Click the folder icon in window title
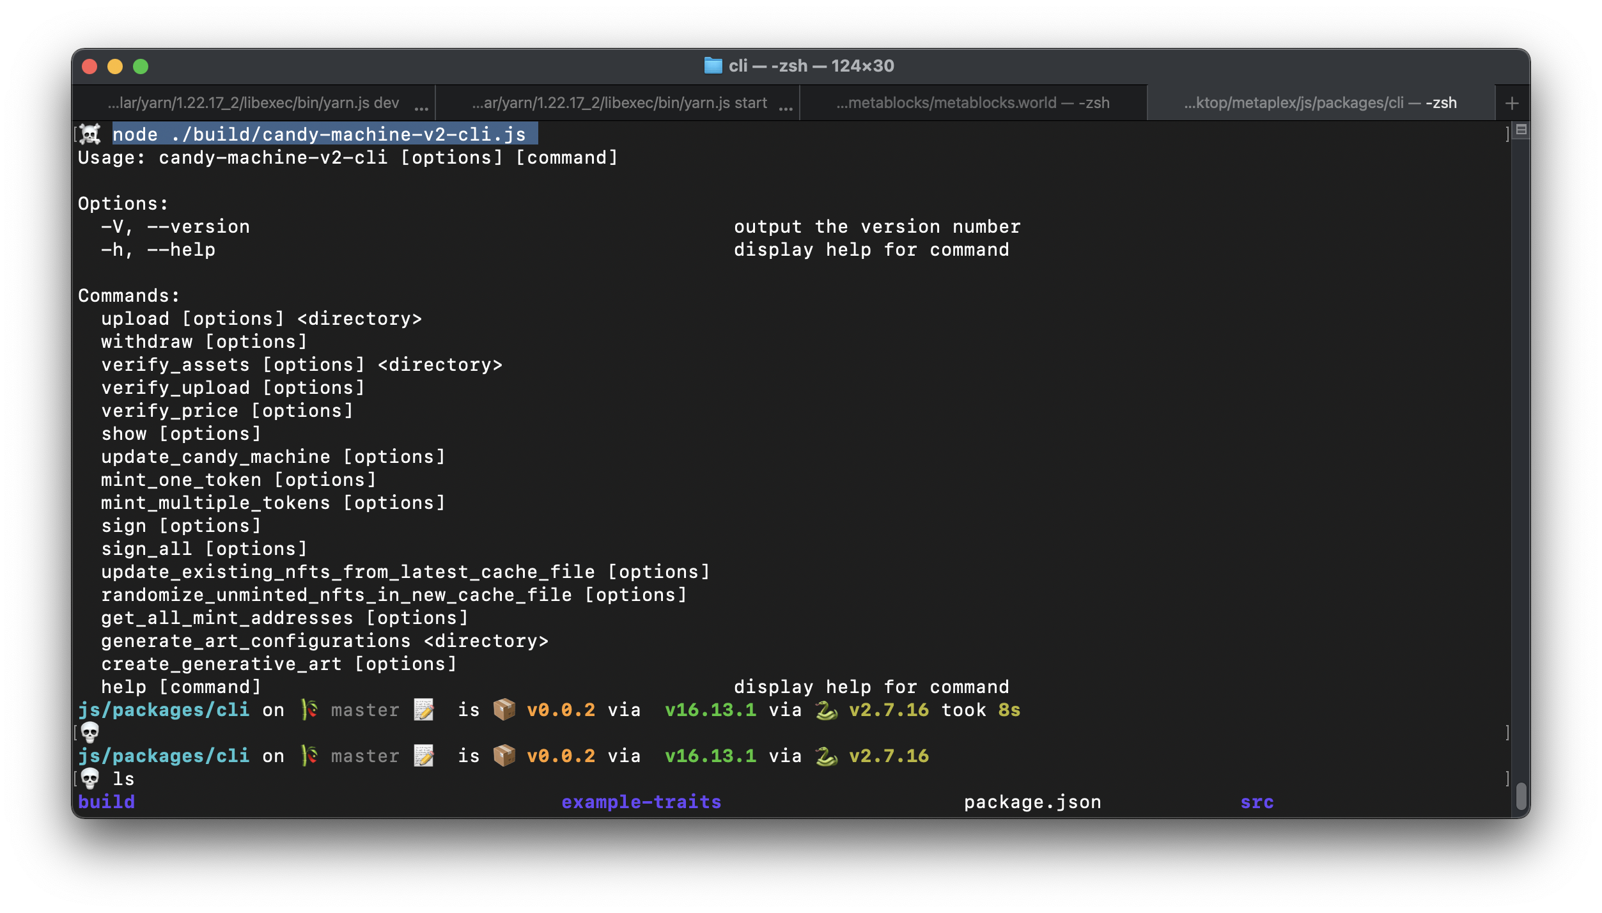This screenshot has width=1602, height=913. tap(712, 66)
